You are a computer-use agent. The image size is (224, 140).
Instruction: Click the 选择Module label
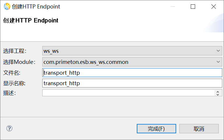pyautogui.click(x=19, y=62)
